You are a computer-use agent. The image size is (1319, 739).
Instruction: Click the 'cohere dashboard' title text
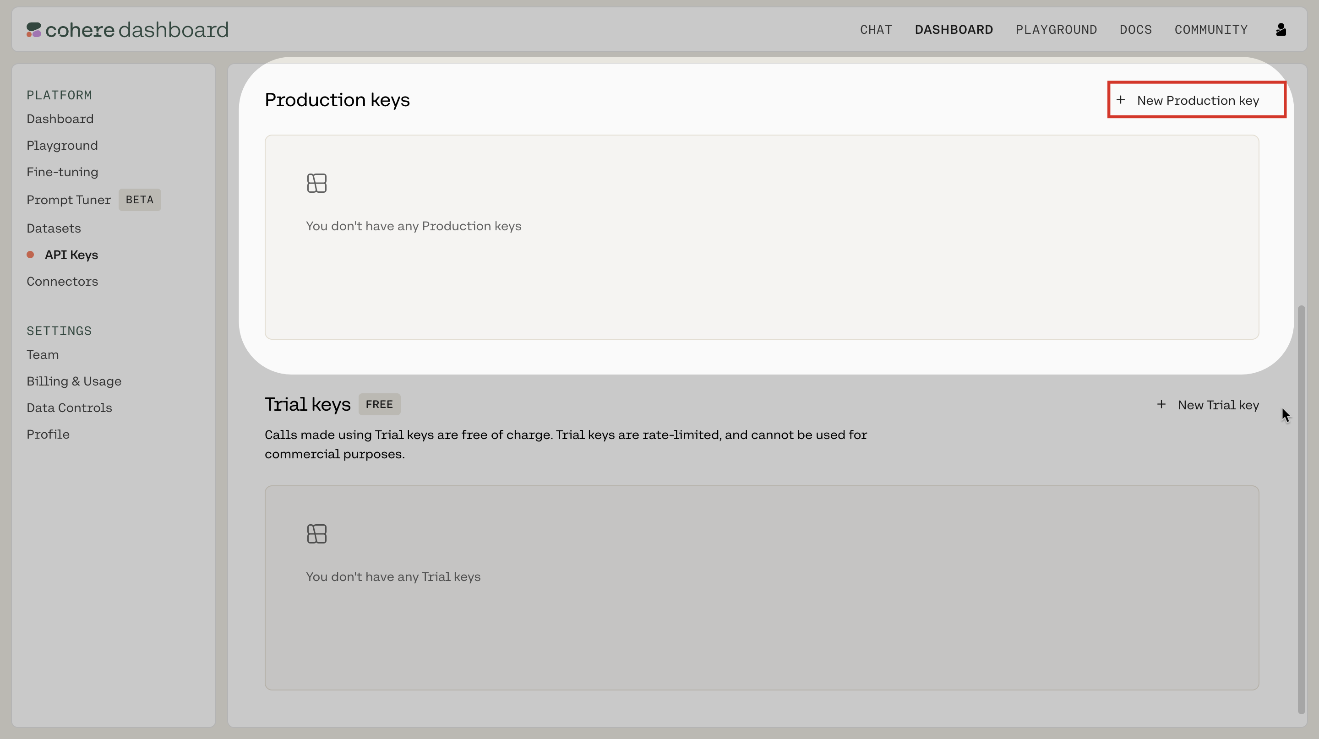[137, 30]
